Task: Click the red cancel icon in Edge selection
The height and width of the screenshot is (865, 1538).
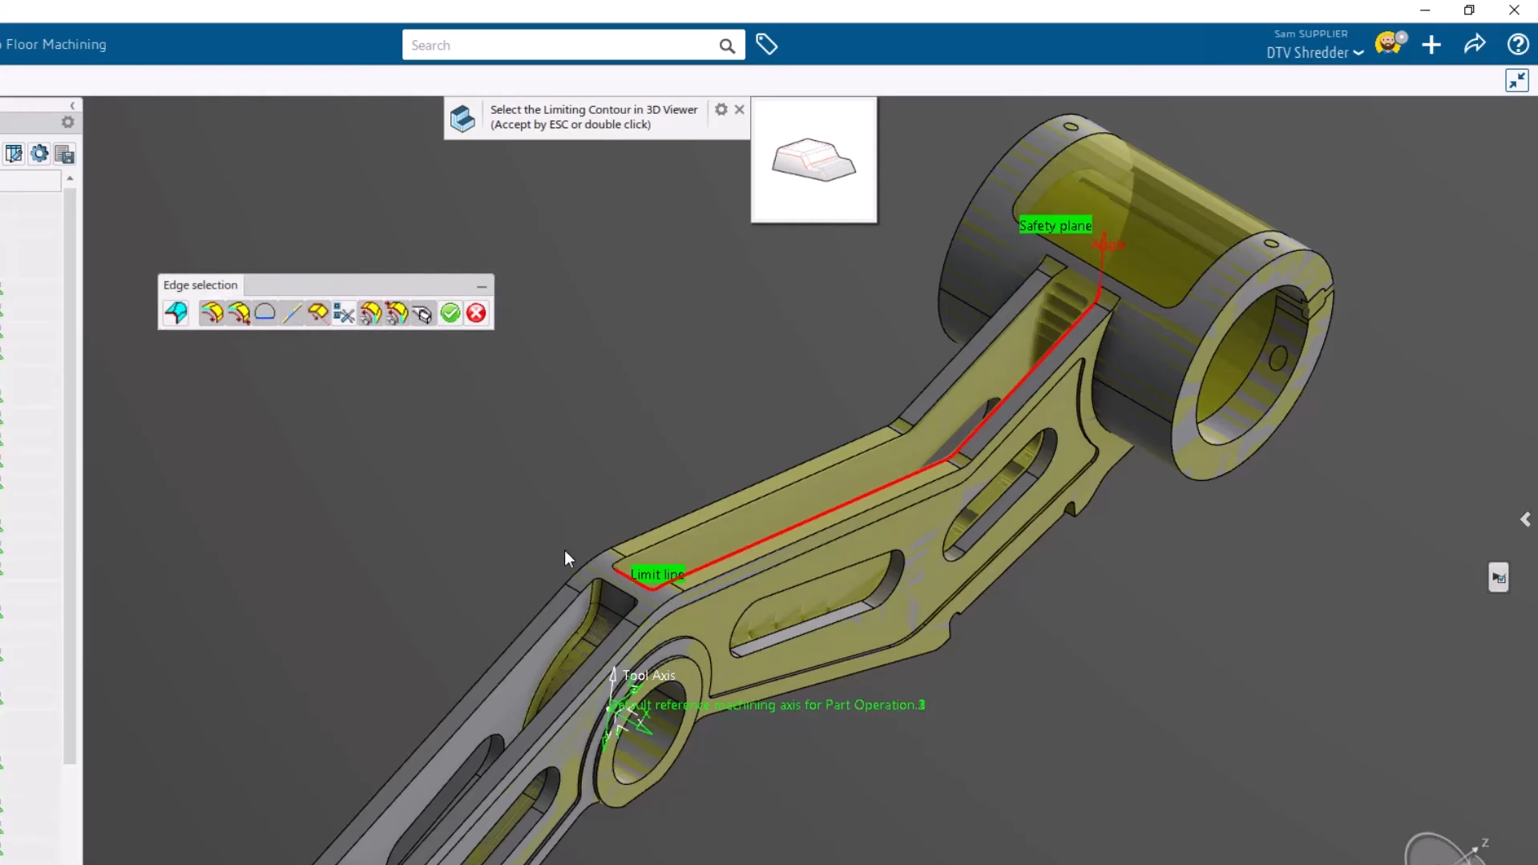Action: 476,313
